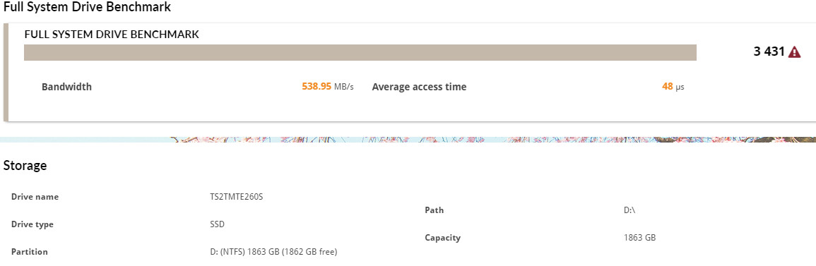816x266 pixels.
Task: Select the SSD drive type value
Action: tap(211, 224)
